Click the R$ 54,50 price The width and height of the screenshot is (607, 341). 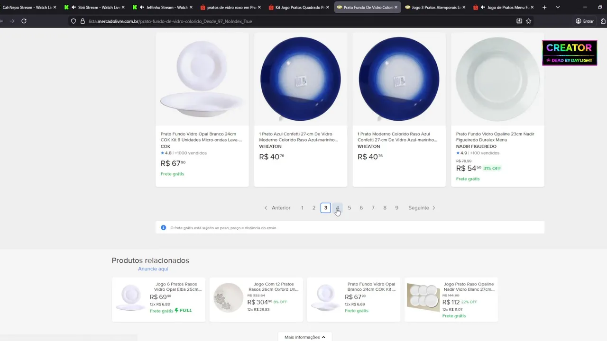pyautogui.click(x=469, y=168)
